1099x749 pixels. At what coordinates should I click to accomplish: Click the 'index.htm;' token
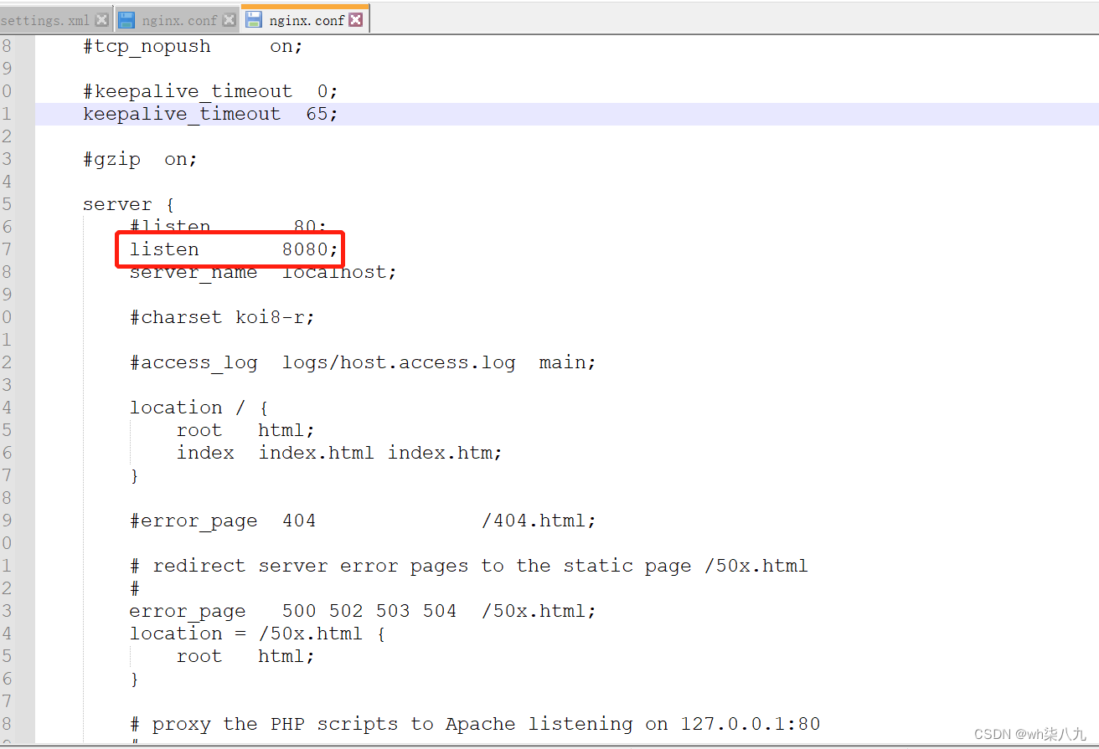[446, 454]
